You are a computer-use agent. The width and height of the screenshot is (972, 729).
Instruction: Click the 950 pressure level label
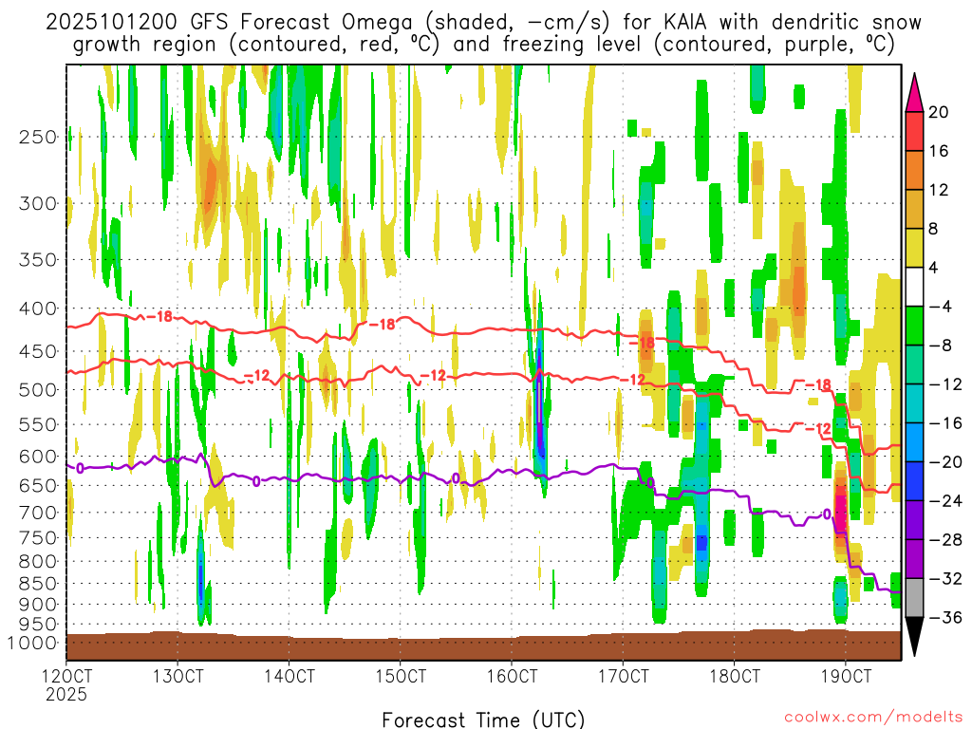click(38, 625)
